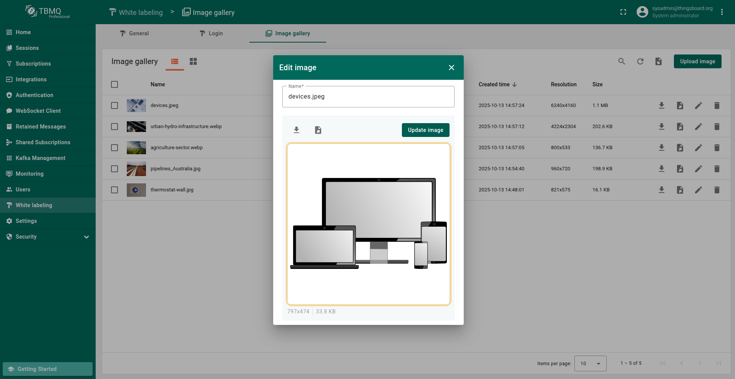Viewport: 735px width, 379px height.
Task: Switch gallery to grid view
Action: [x=193, y=61]
